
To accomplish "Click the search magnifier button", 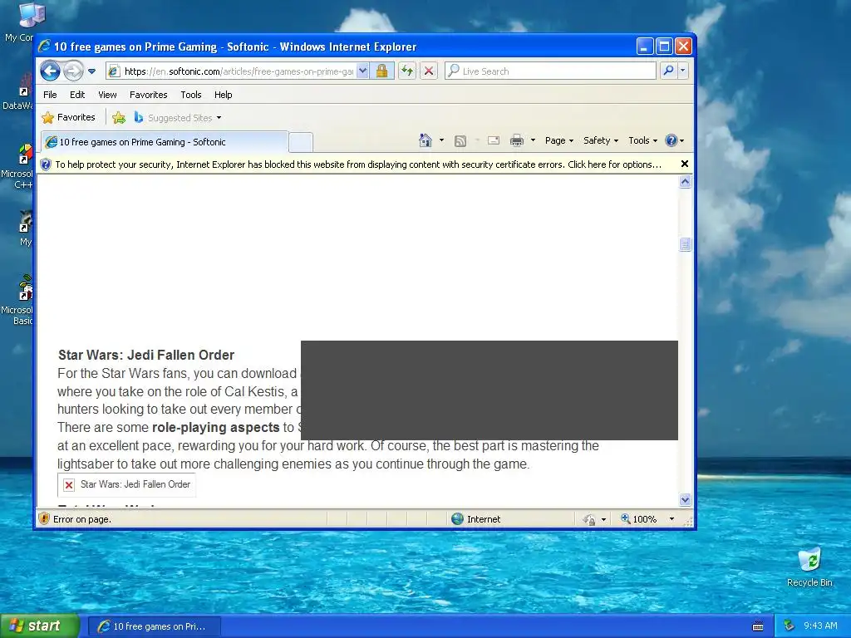I will pos(669,71).
